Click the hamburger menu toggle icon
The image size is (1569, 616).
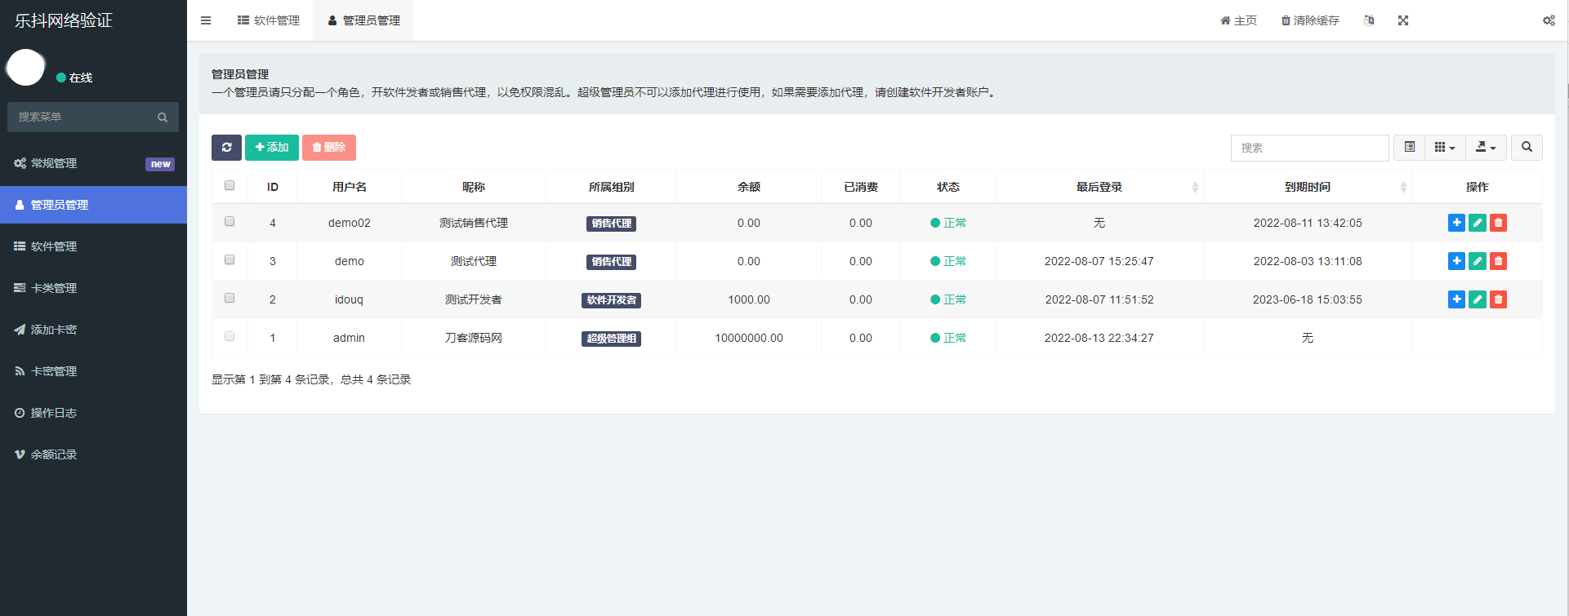pyautogui.click(x=206, y=20)
